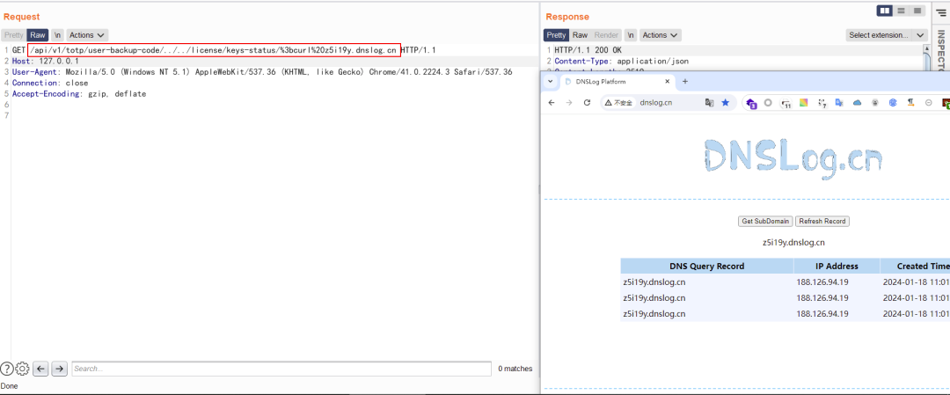Open the search help icon
This screenshot has height=395, width=950.
[x=7, y=369]
